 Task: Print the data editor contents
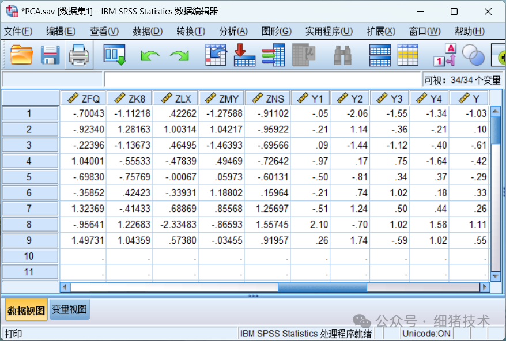coord(79,55)
